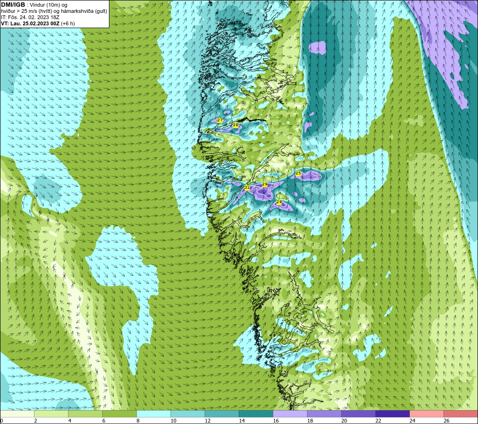This screenshot has height=424, width=478.
Task: Select the "VT: Lau. 25.02.2023 00Z (+6 h)" line
Action: [38, 23]
